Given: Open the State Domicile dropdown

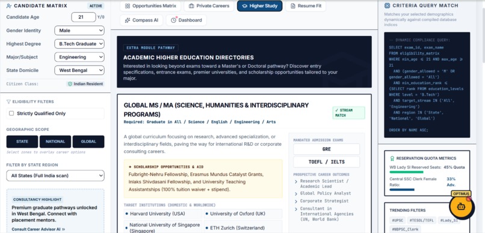Looking at the screenshot, I should 79,70.
